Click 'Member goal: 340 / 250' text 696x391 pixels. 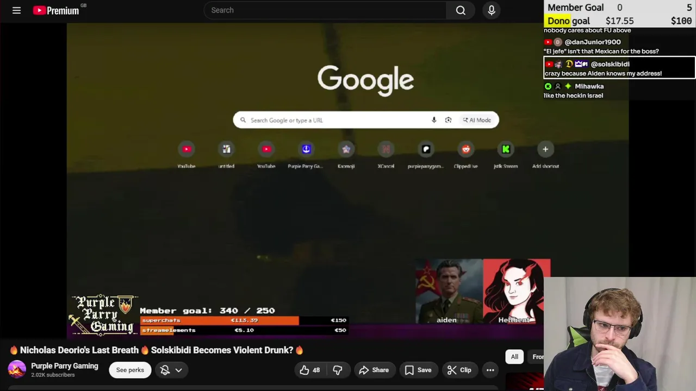(207, 311)
